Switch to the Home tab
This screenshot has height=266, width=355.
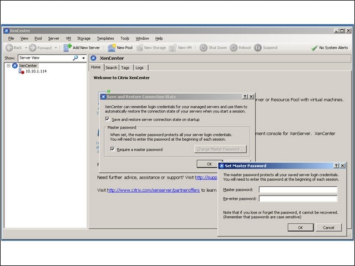point(96,67)
